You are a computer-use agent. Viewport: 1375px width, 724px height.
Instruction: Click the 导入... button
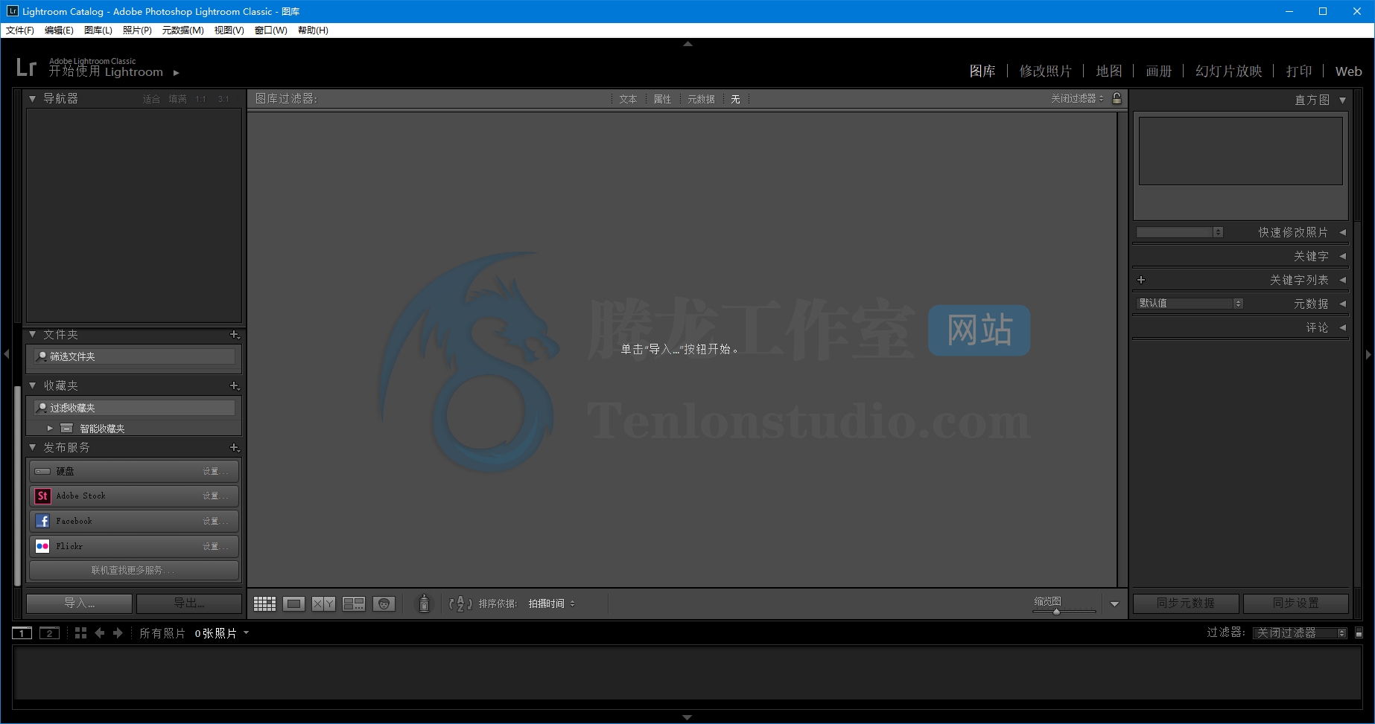tap(79, 603)
